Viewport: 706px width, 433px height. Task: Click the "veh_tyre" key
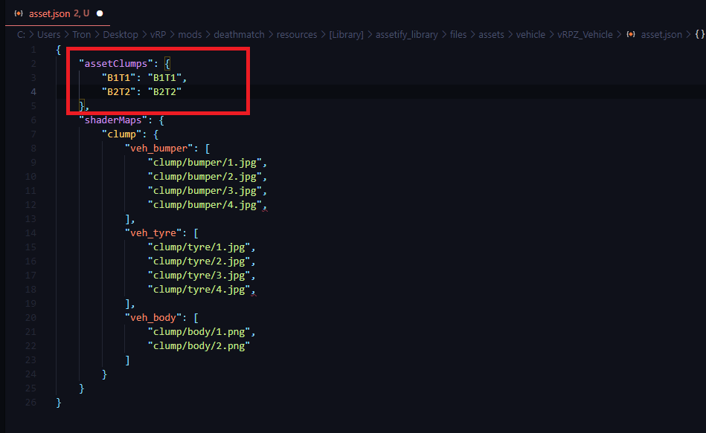(x=153, y=233)
